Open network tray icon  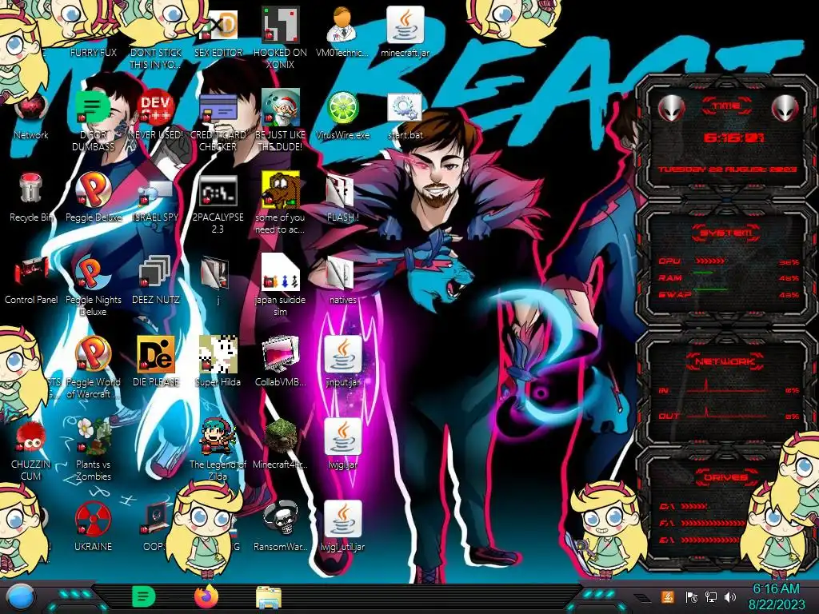[x=711, y=597]
